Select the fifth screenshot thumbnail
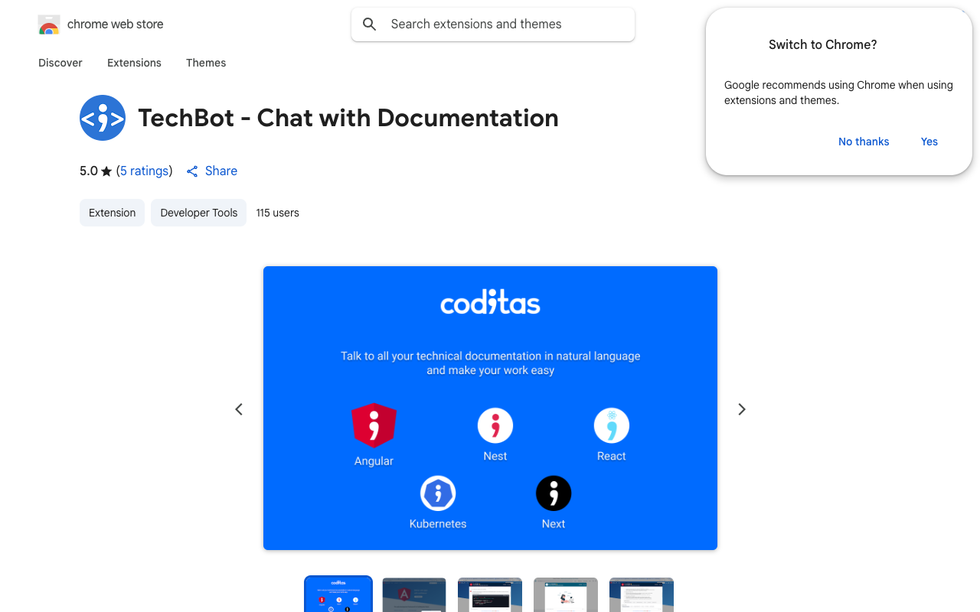 coord(642,595)
